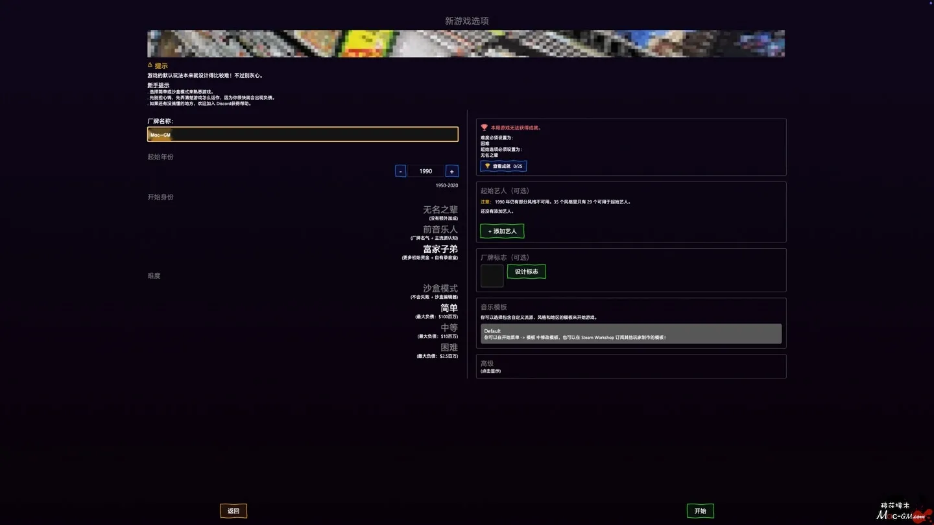The image size is (934, 525).
Task: Click the 本局游戏无法获得成就 warning text
Action: (516, 128)
